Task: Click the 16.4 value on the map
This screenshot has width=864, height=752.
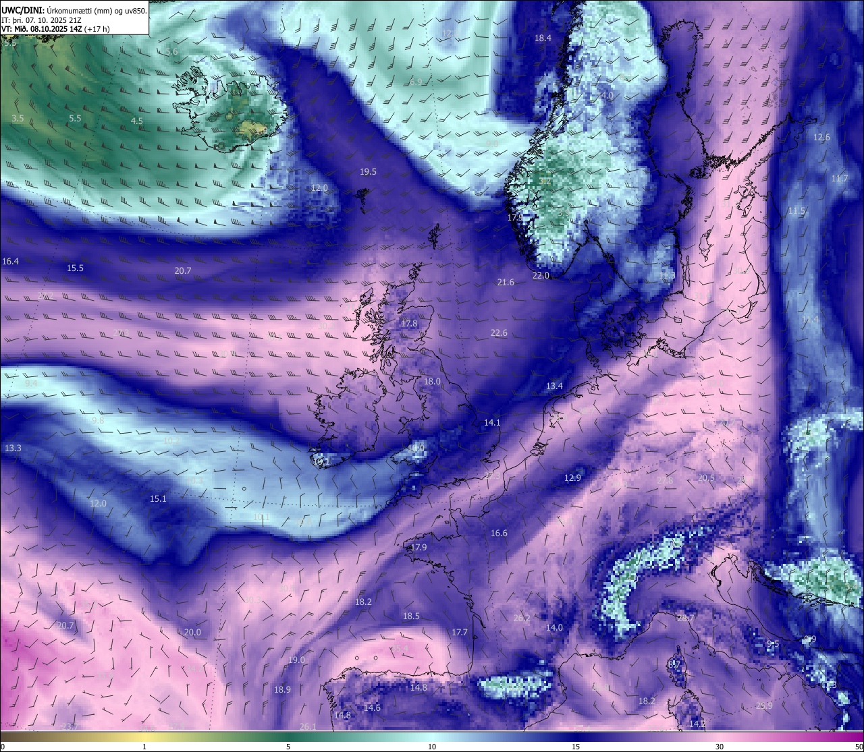Action: [x=11, y=261]
